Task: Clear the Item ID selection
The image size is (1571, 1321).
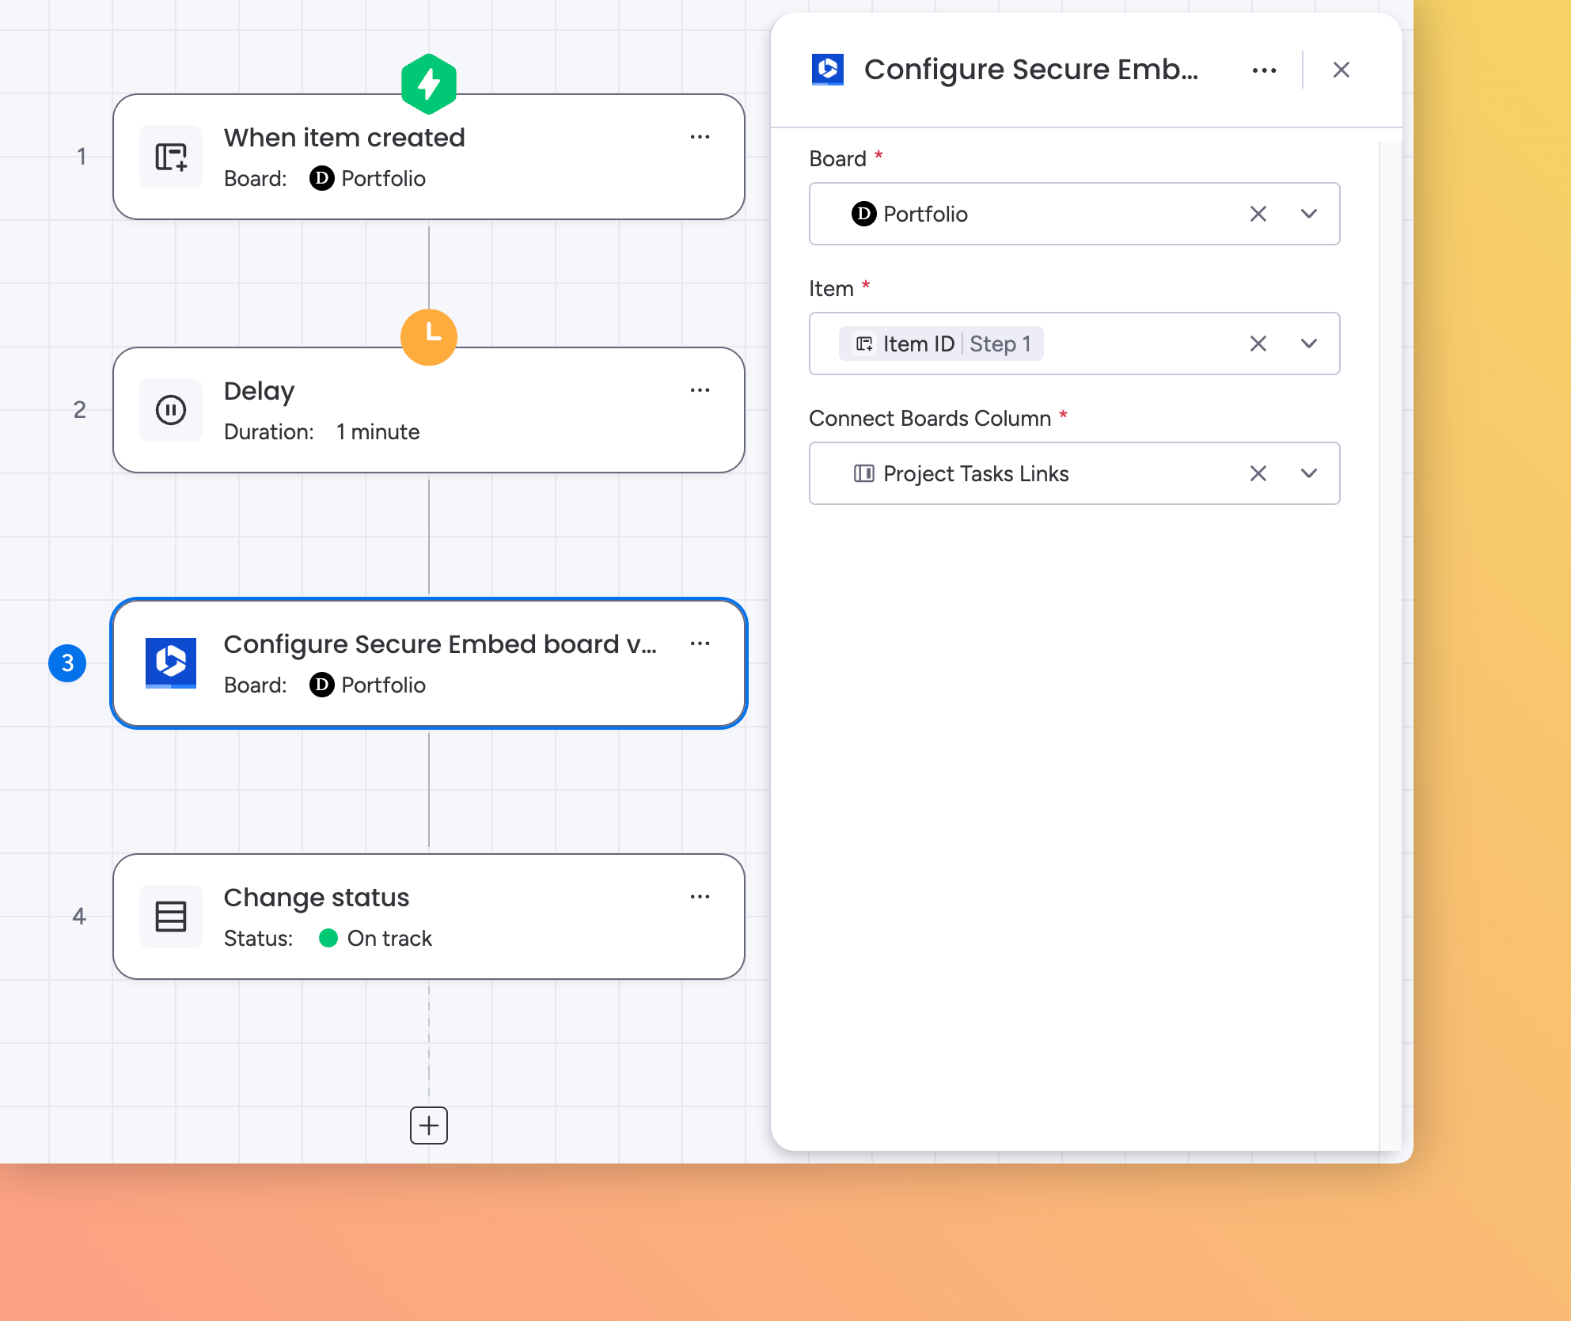Action: click(x=1258, y=344)
